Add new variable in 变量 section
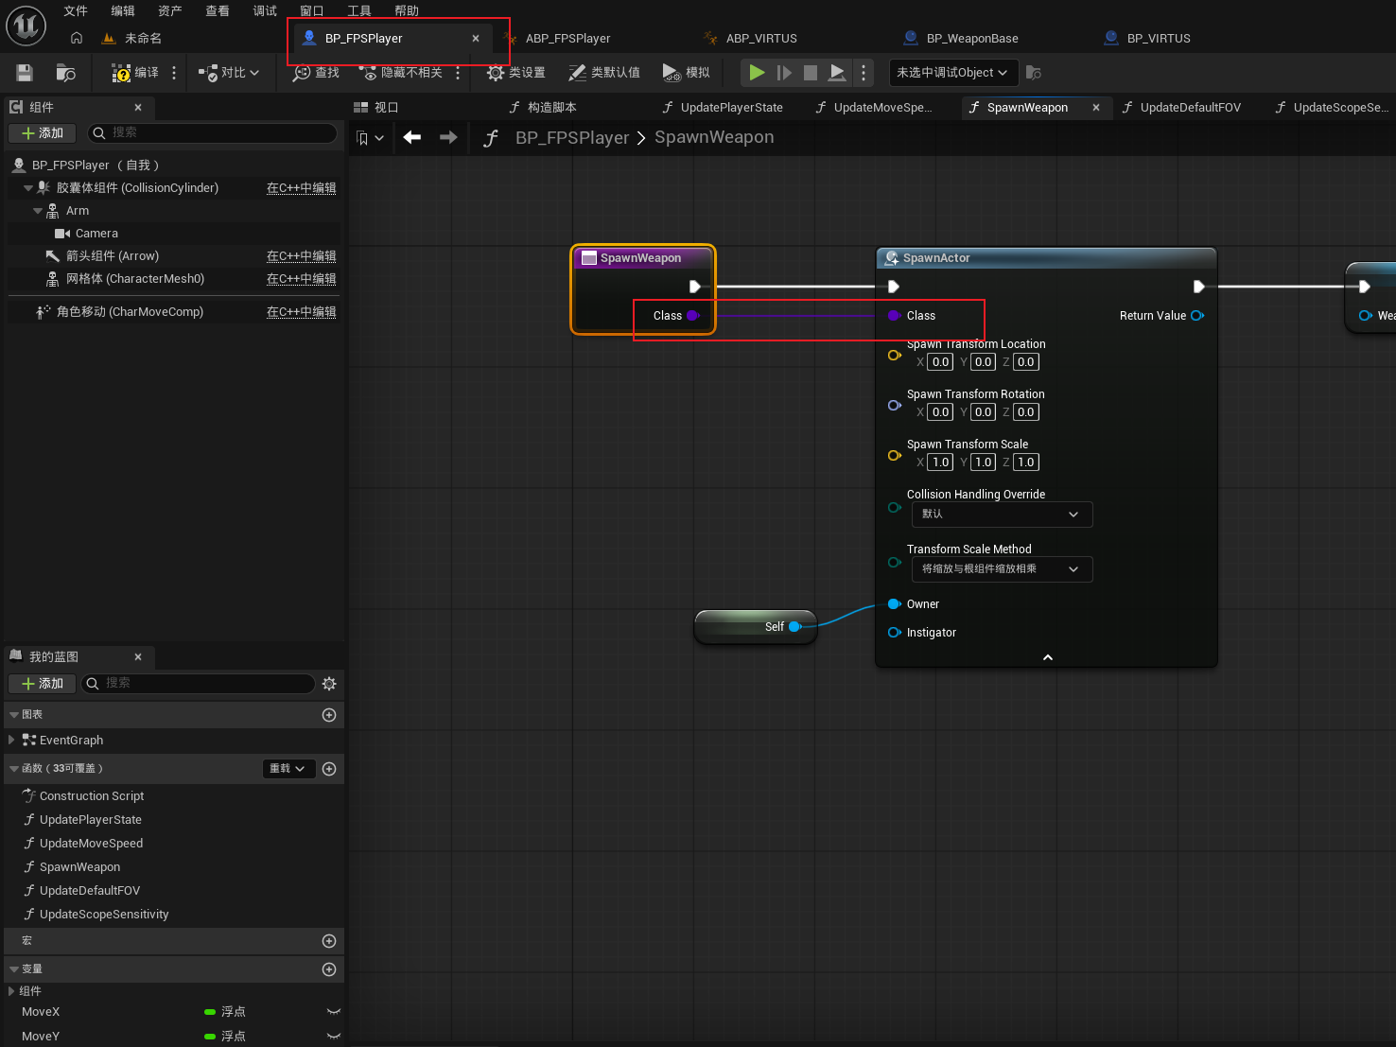1396x1047 pixels. [329, 969]
